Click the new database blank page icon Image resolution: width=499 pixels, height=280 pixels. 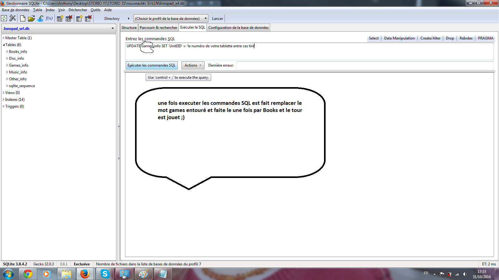23,18
